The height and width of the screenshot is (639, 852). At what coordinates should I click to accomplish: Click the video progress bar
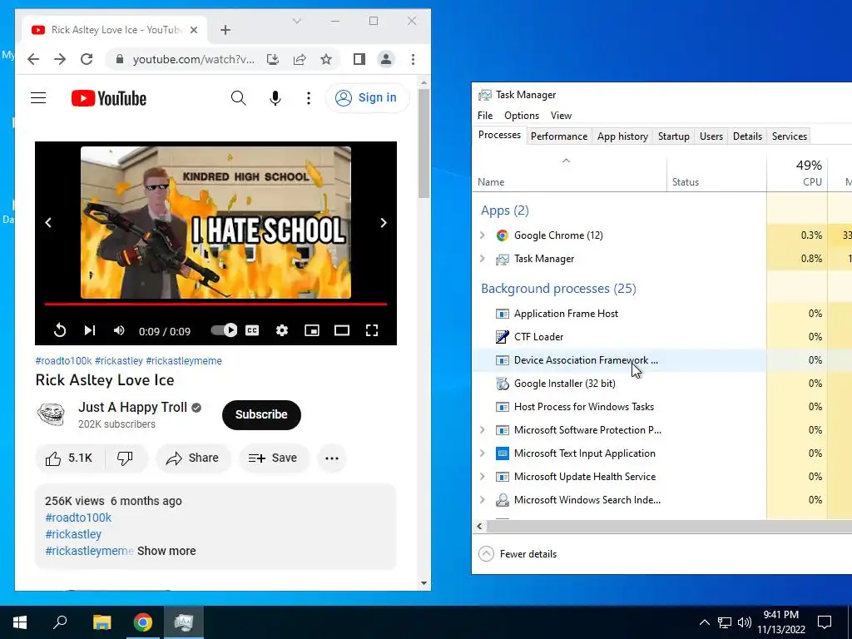click(x=215, y=305)
